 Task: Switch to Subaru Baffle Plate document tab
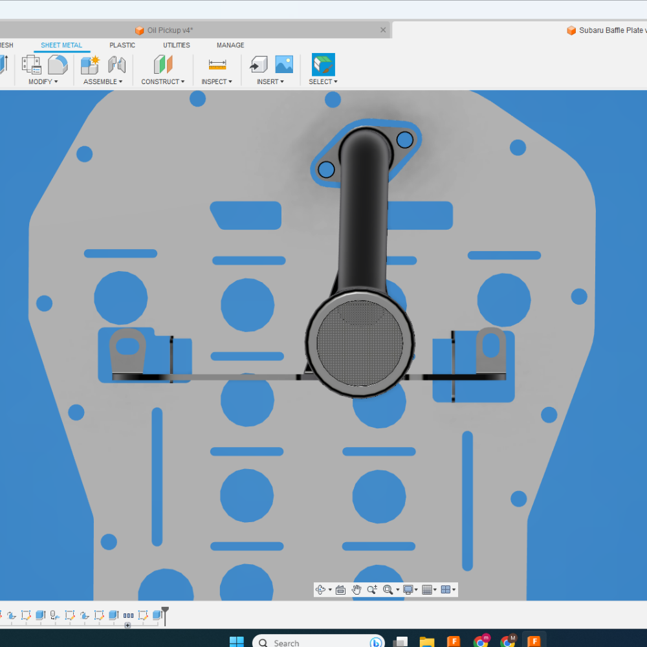tap(608, 30)
